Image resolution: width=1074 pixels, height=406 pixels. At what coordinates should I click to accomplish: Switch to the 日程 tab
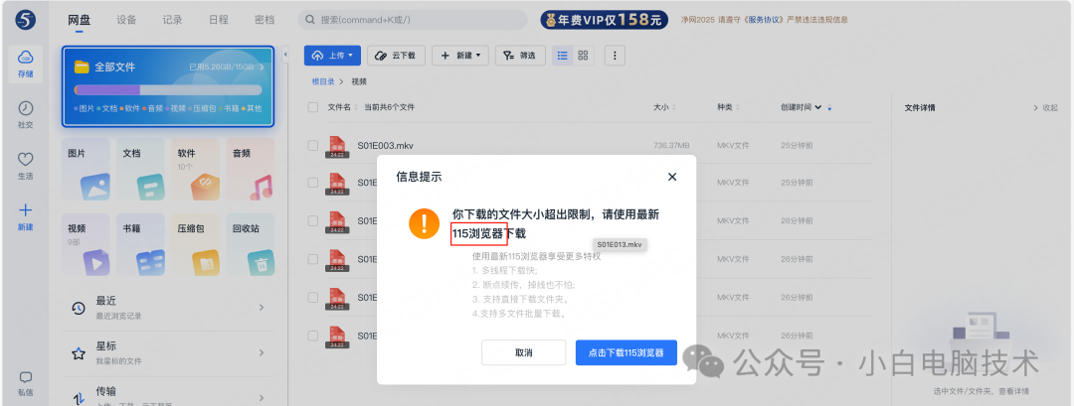pyautogui.click(x=218, y=20)
